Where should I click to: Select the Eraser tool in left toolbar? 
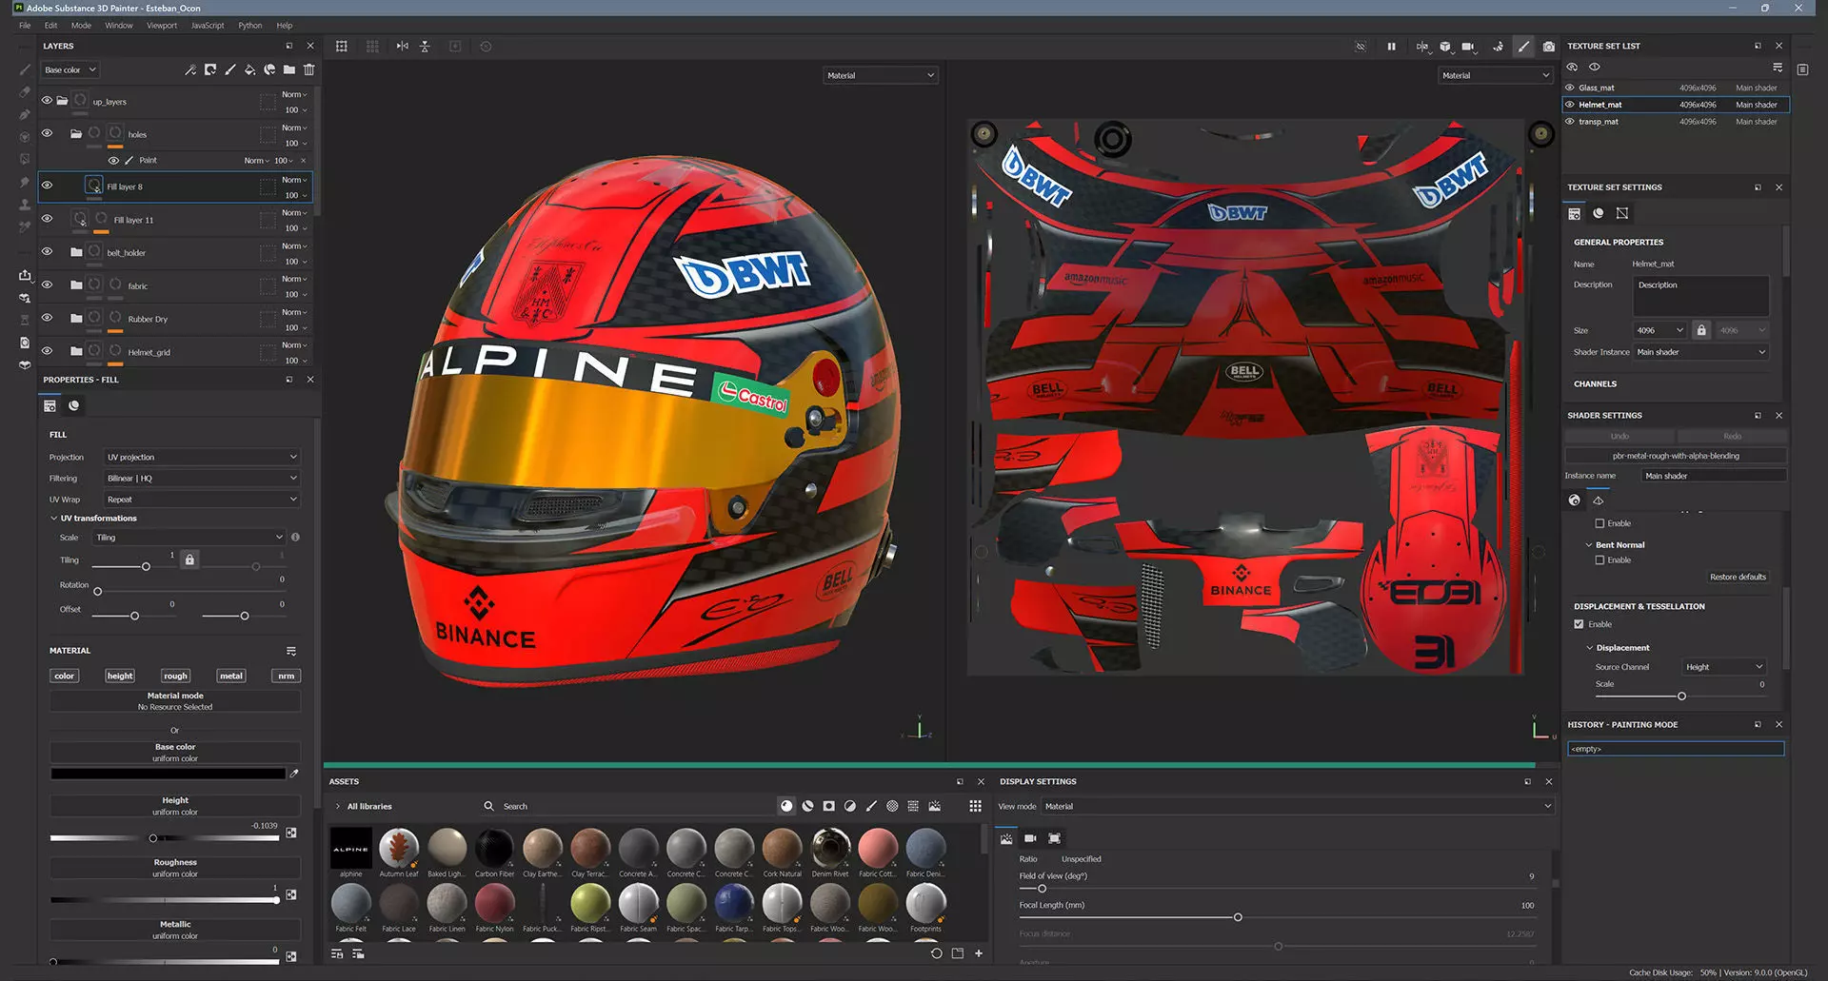click(x=25, y=92)
